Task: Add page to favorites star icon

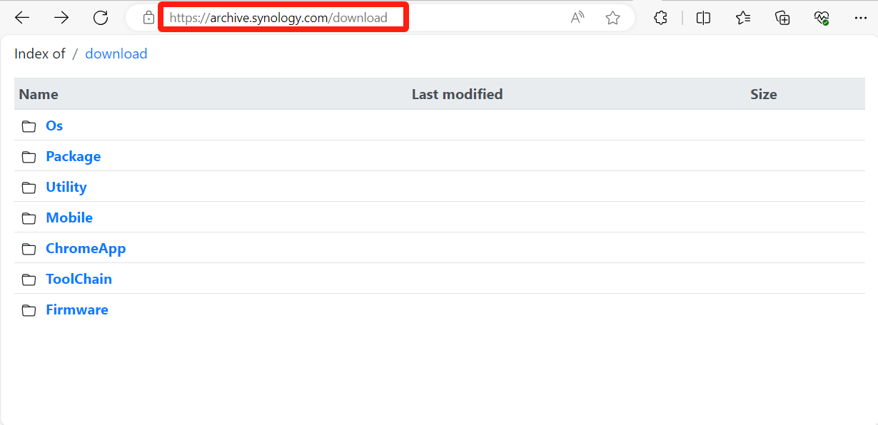Action: pyautogui.click(x=612, y=18)
